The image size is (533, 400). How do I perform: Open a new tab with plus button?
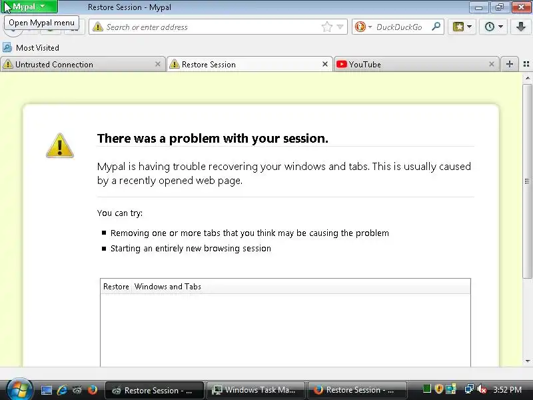(509, 64)
